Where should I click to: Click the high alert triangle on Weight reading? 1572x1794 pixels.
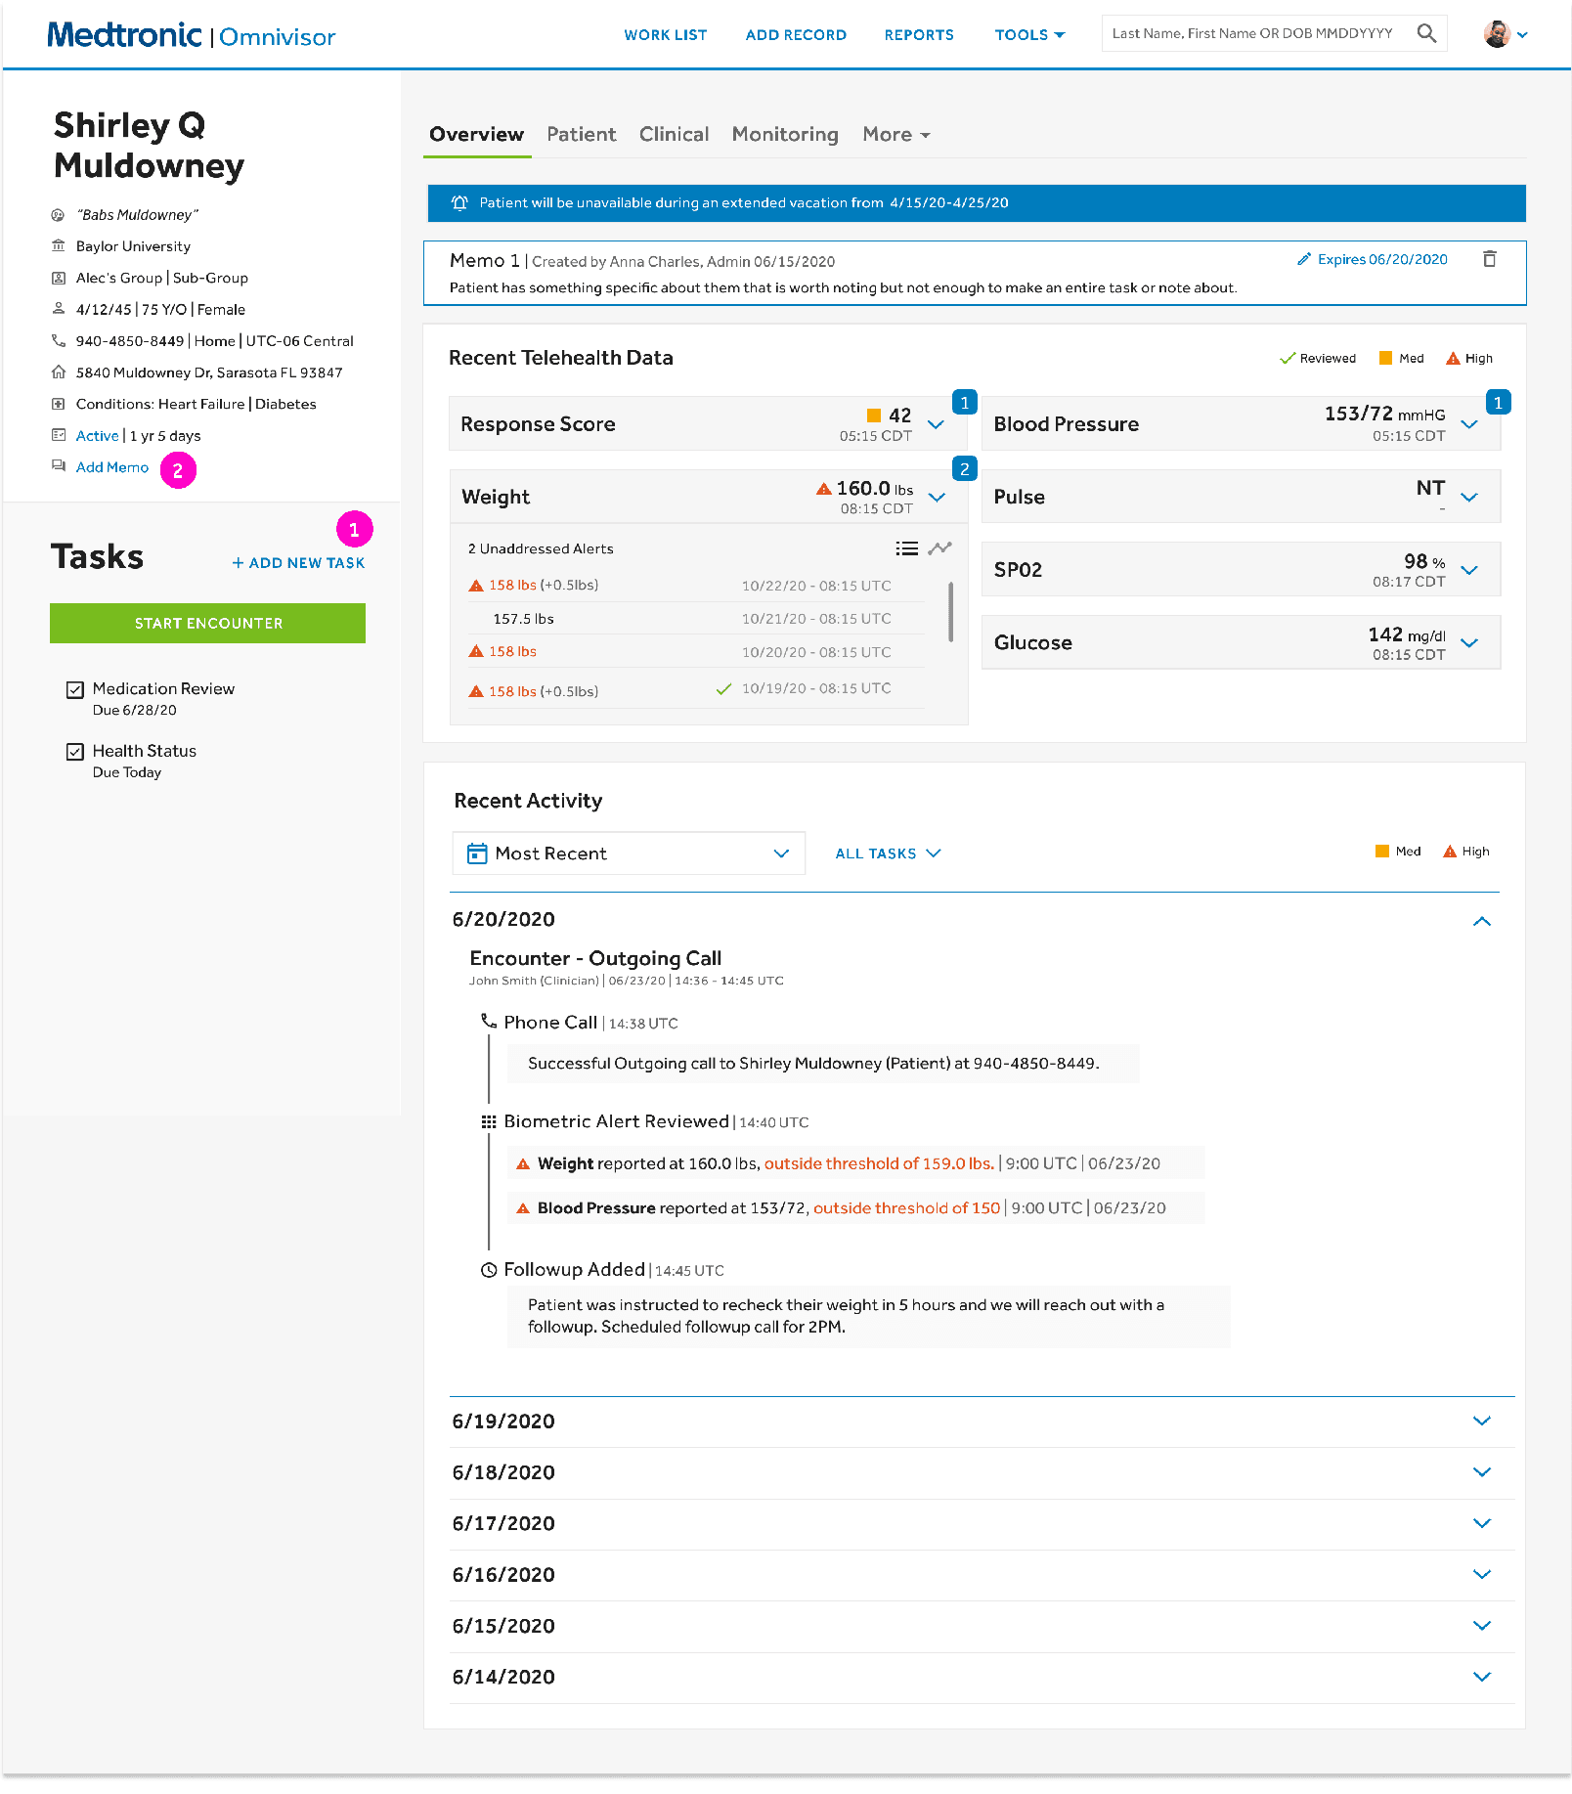point(824,488)
